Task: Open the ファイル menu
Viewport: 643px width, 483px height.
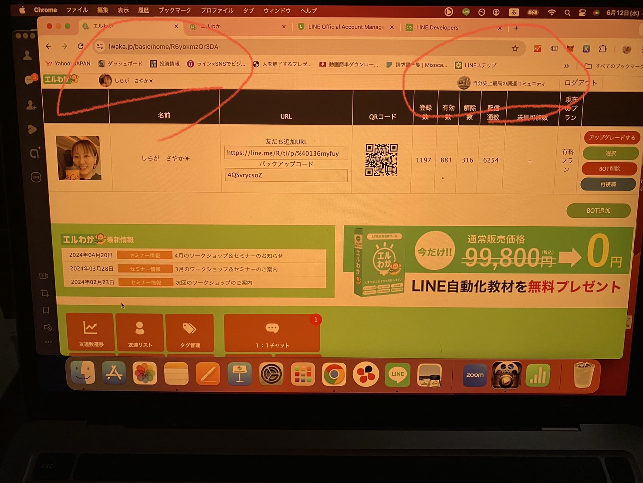Action: click(77, 10)
